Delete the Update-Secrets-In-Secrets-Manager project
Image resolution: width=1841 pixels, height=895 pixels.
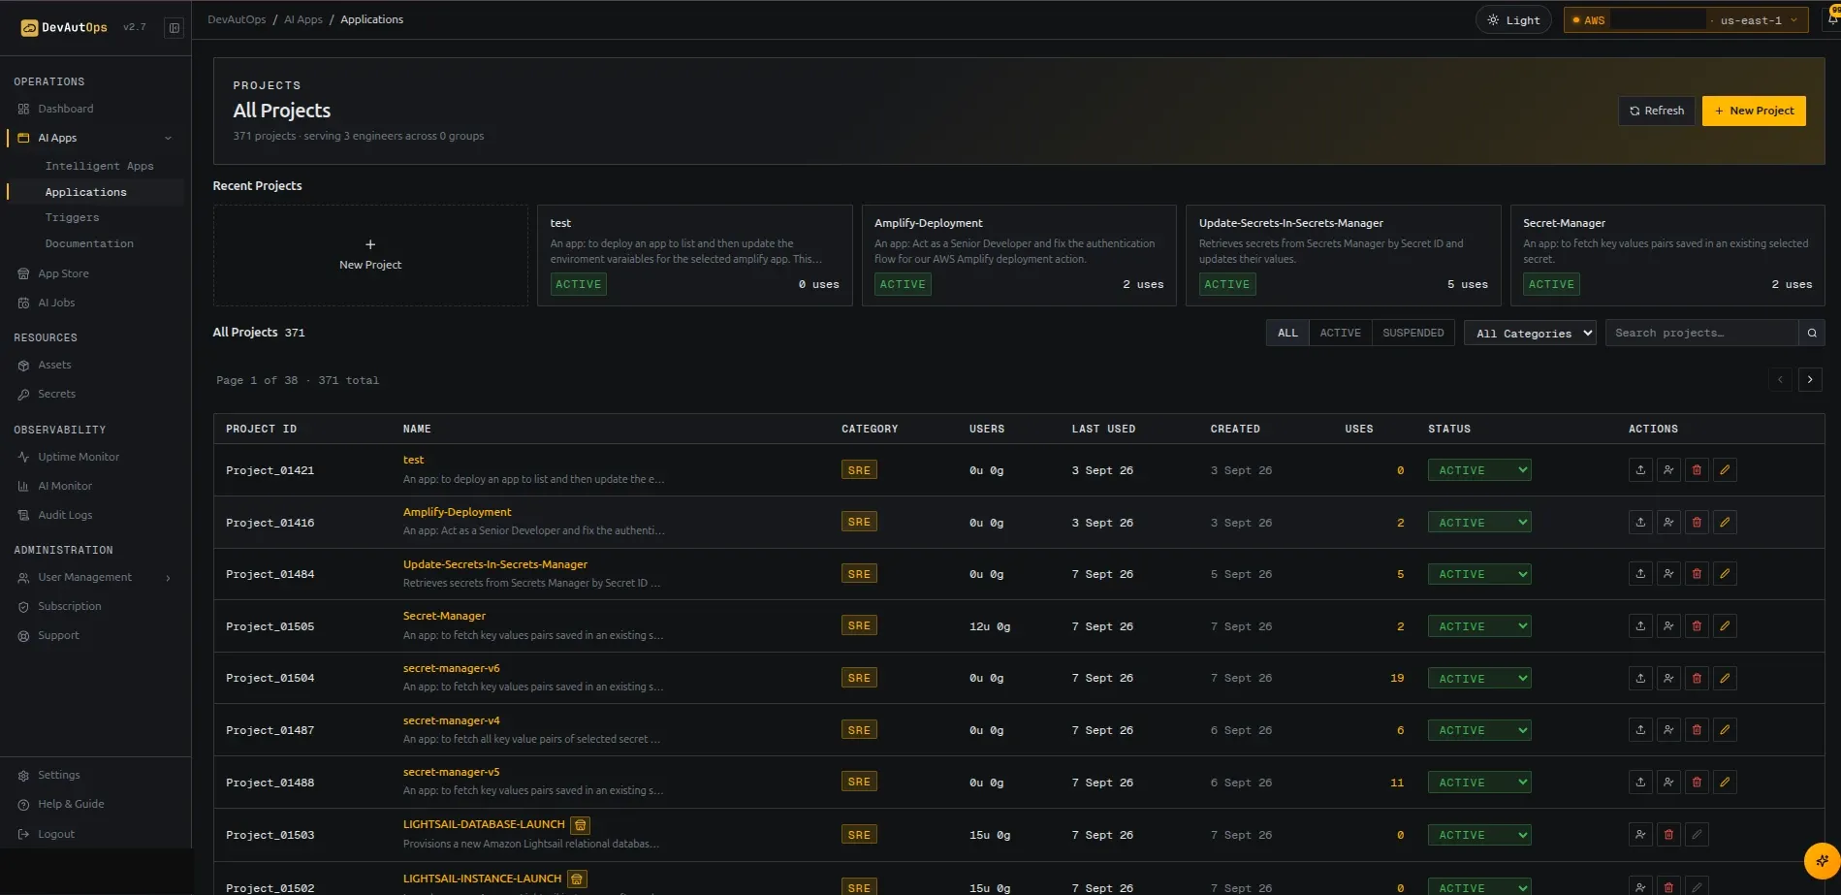[x=1697, y=574]
